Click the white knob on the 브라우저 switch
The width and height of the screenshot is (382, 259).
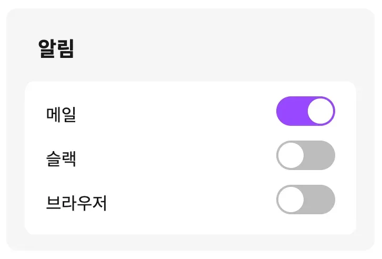[291, 200]
